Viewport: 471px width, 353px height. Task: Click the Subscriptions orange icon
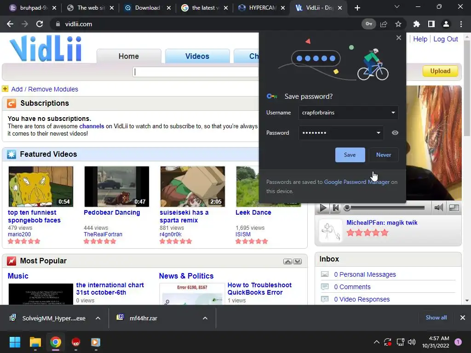pyautogui.click(x=11, y=103)
